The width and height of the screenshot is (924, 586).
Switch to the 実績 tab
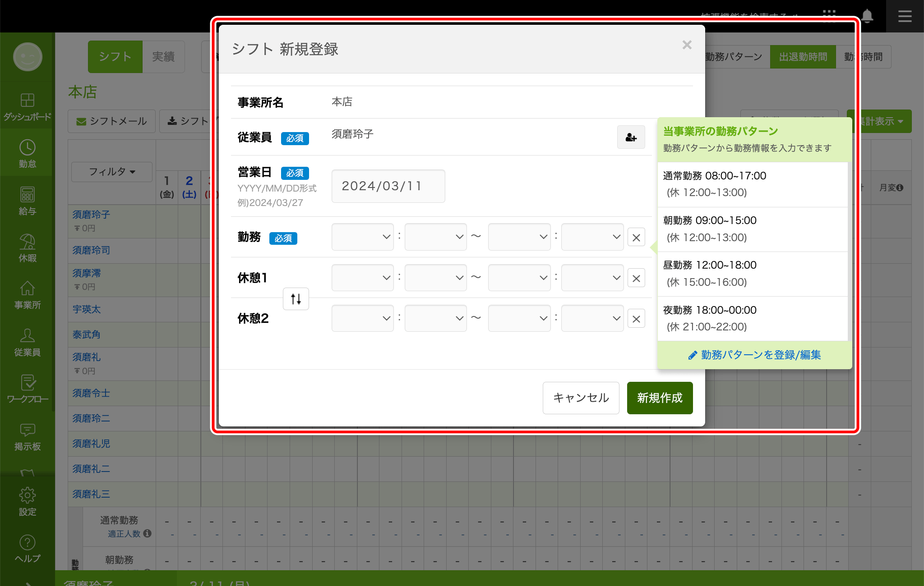(x=164, y=57)
